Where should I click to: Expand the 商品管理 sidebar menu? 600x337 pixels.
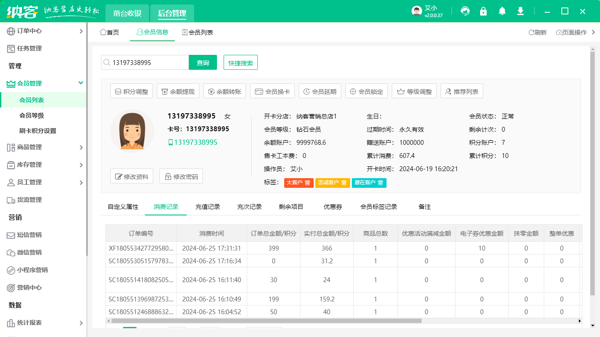click(43, 147)
